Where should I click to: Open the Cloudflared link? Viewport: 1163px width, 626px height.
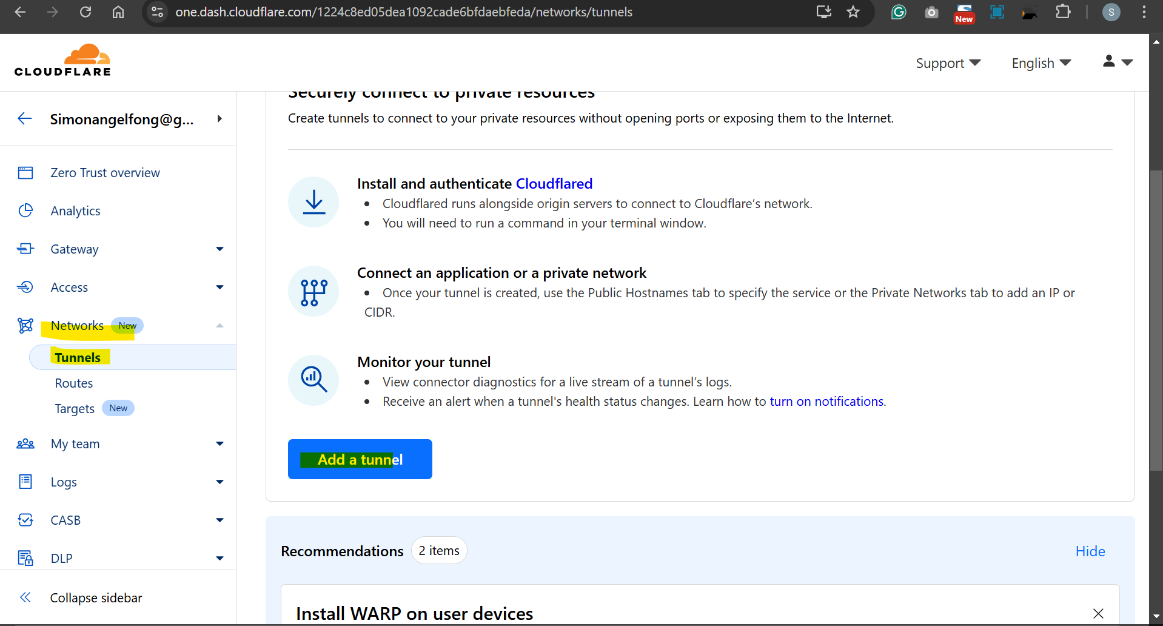[x=554, y=184]
